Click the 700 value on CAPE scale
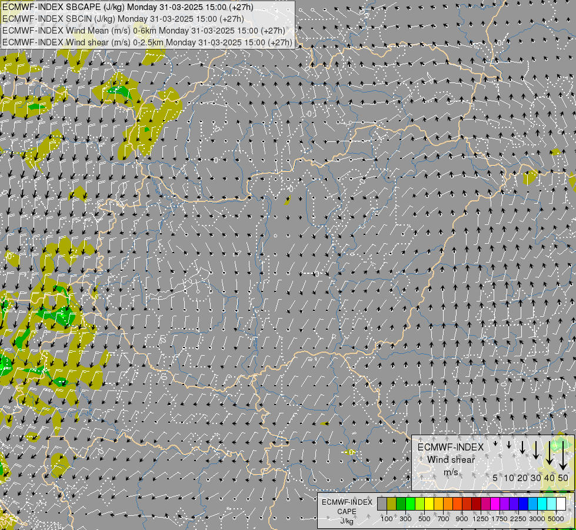The width and height of the screenshot is (576, 530). point(444,519)
